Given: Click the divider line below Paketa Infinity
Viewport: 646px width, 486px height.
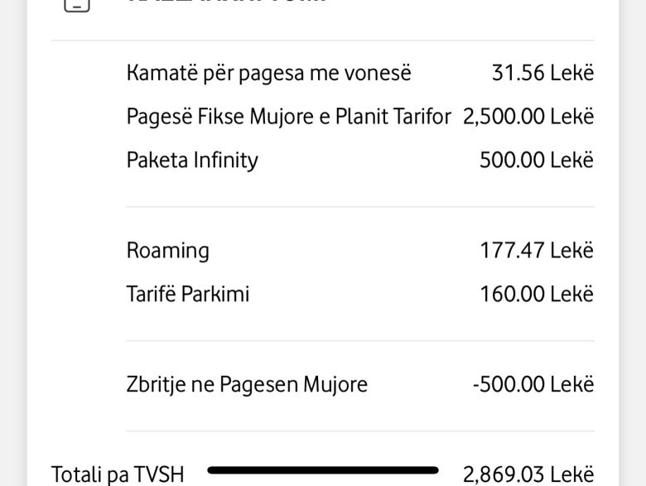Looking at the screenshot, I should point(360,206).
